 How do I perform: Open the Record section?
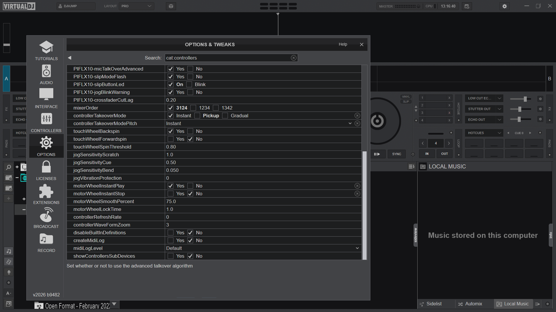click(x=46, y=242)
